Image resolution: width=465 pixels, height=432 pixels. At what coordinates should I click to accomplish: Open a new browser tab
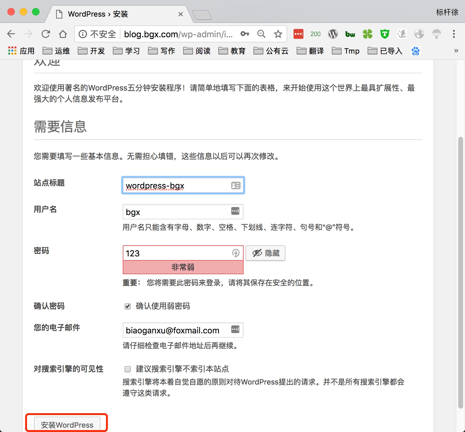click(x=202, y=15)
